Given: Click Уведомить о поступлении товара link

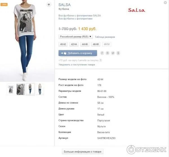Looking at the screenshot, I should point(77,64).
